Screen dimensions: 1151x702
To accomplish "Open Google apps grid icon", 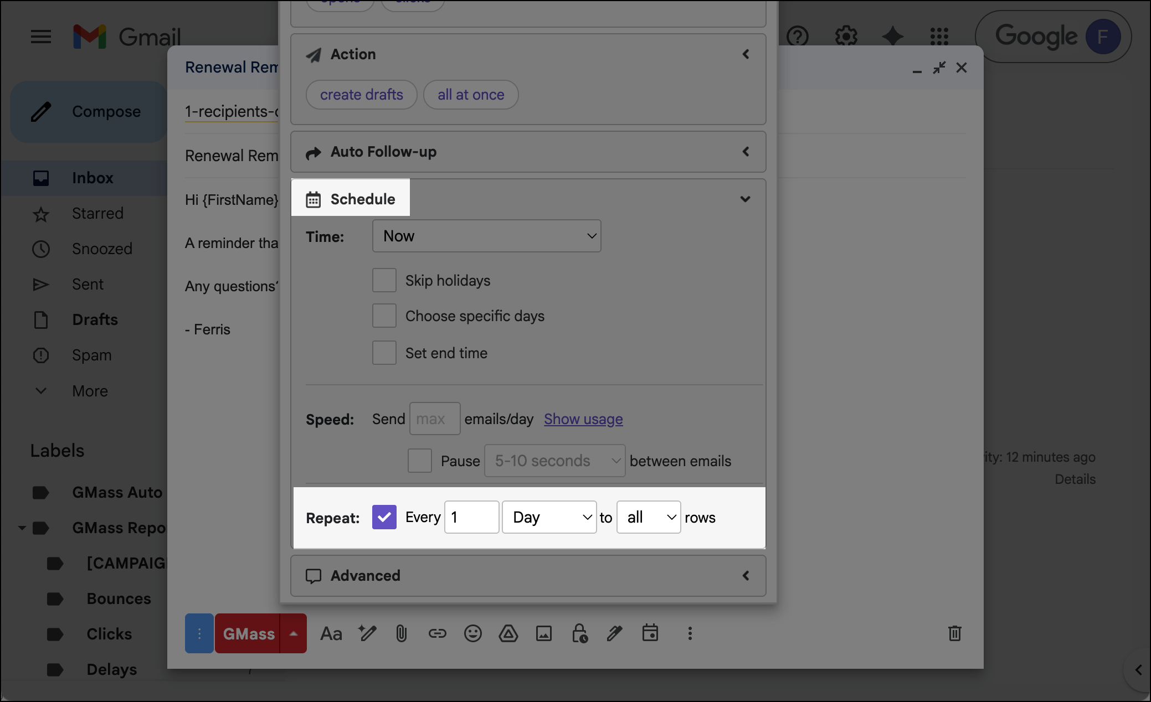I will coord(939,37).
